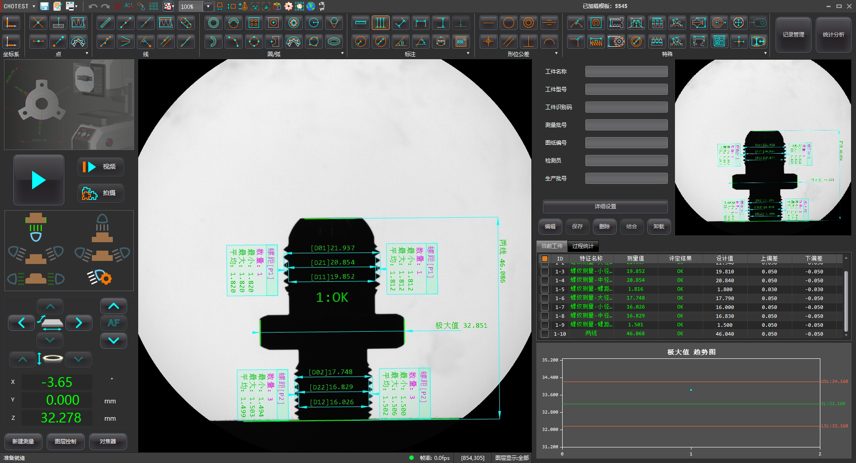Select the intersection point tool
The height and width of the screenshot is (463, 856).
[x=38, y=23]
